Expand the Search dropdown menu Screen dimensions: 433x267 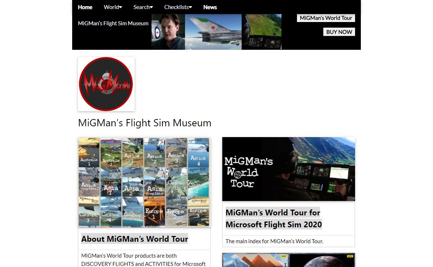[x=143, y=7]
